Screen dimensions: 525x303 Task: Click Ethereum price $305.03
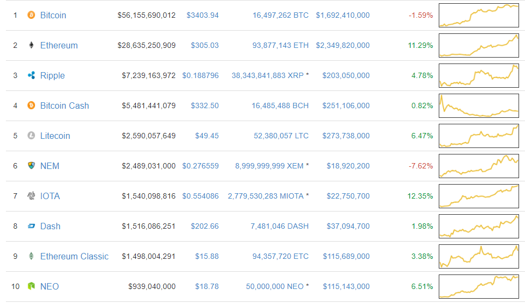tap(205, 46)
